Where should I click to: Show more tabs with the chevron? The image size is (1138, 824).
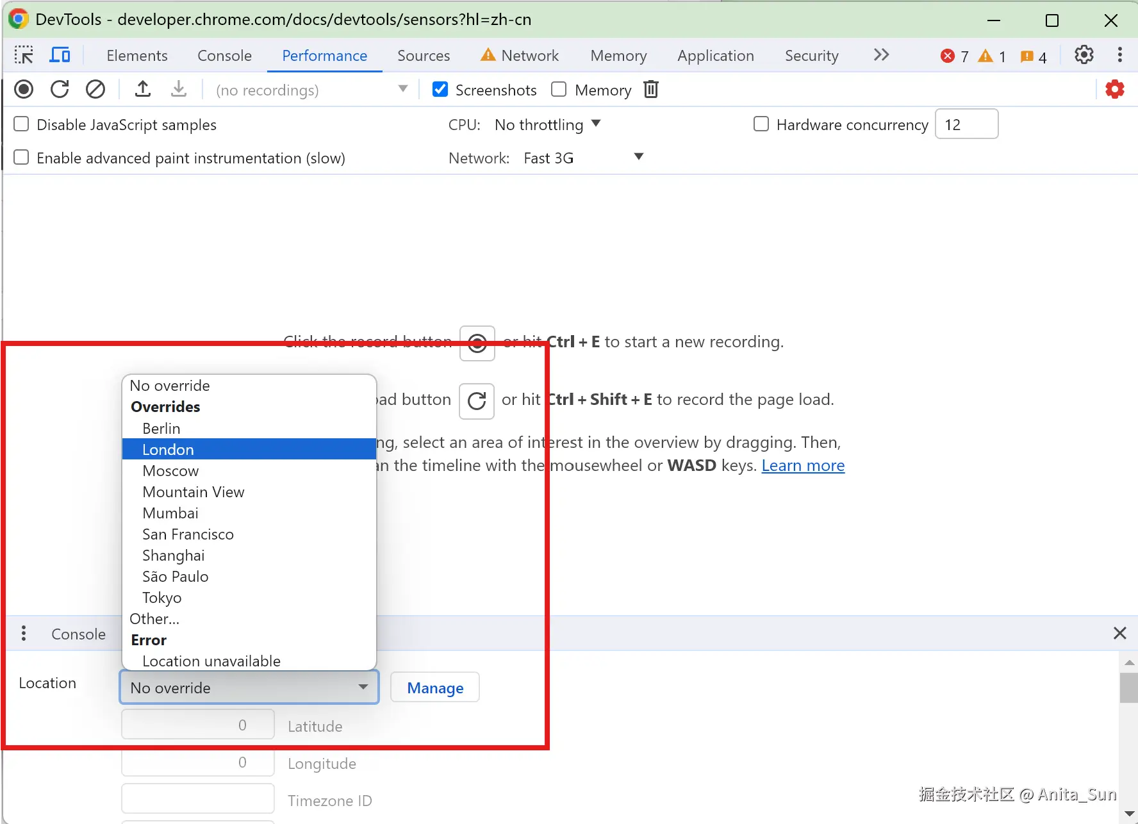[882, 55]
